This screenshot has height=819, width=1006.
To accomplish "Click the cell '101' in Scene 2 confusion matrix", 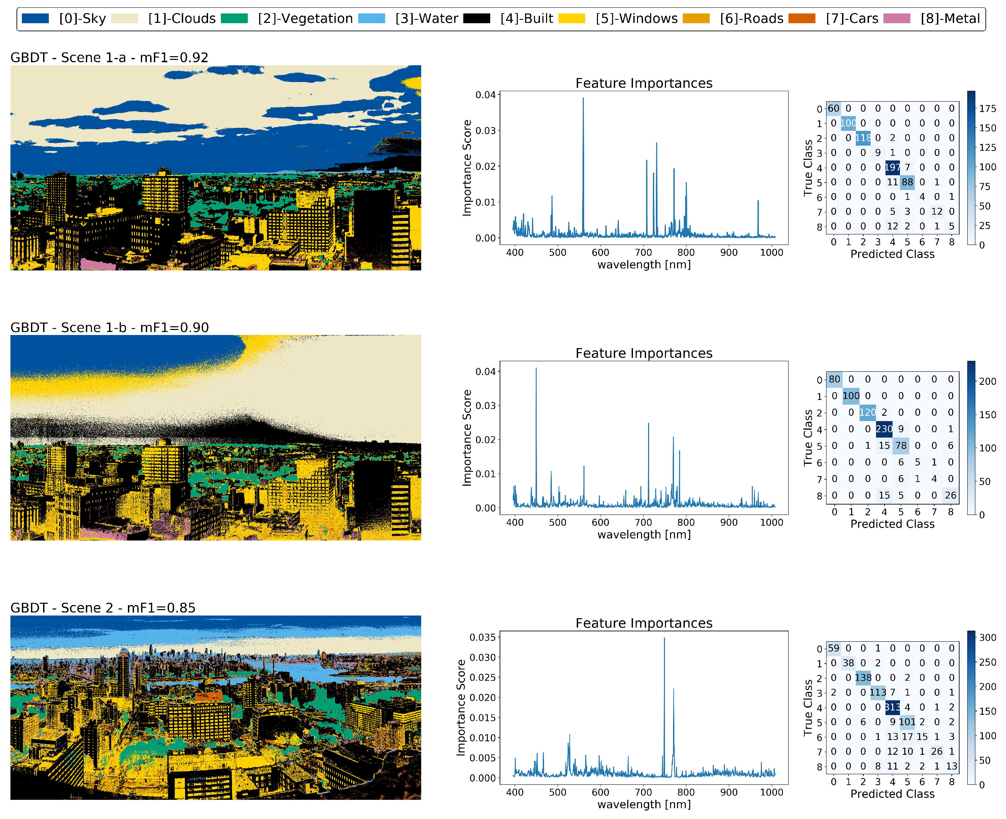I will click(907, 722).
